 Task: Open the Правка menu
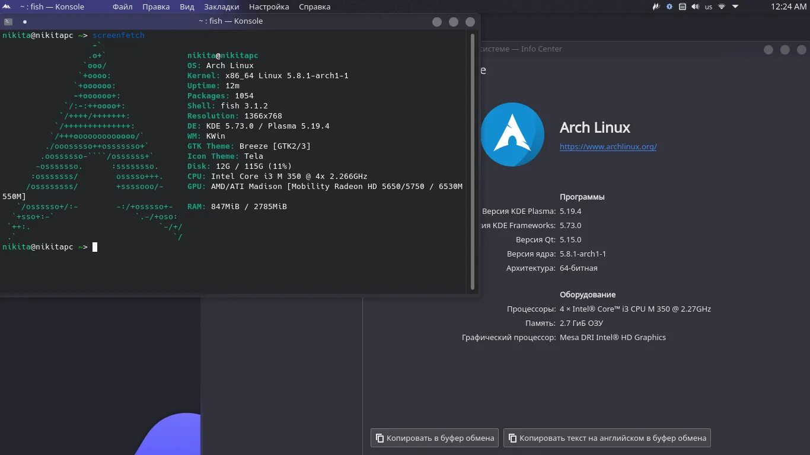[156, 7]
